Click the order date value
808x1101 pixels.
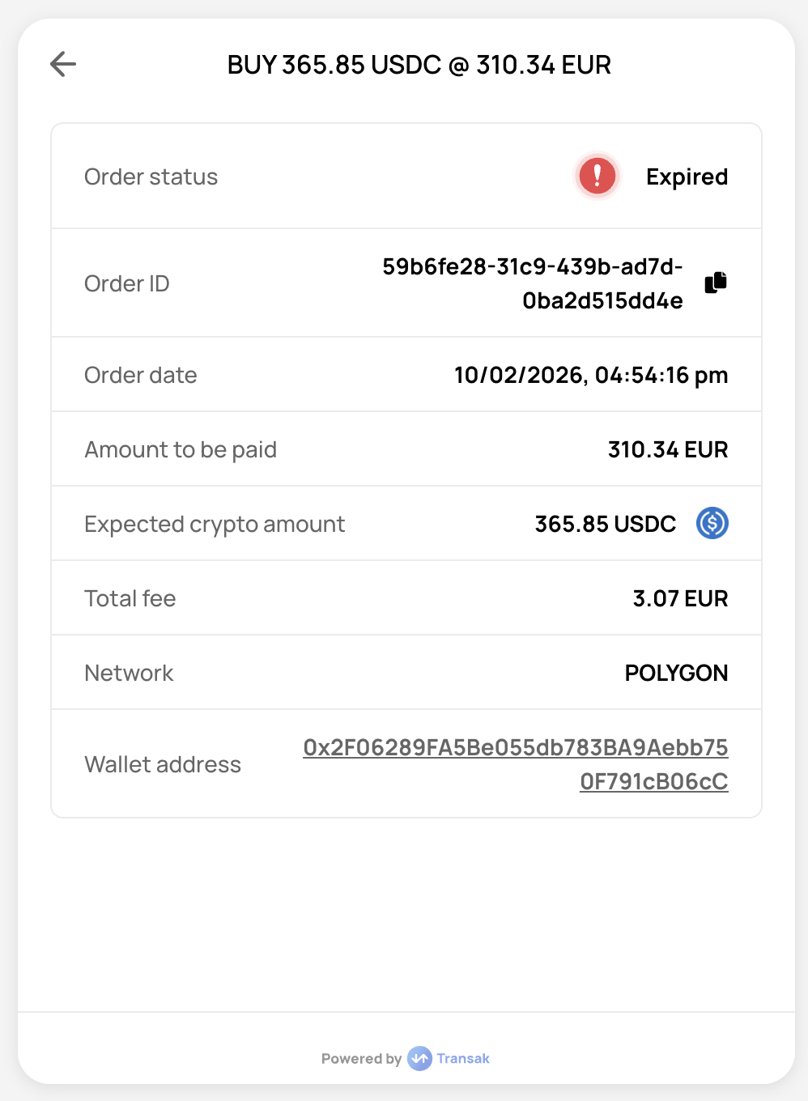coord(590,375)
